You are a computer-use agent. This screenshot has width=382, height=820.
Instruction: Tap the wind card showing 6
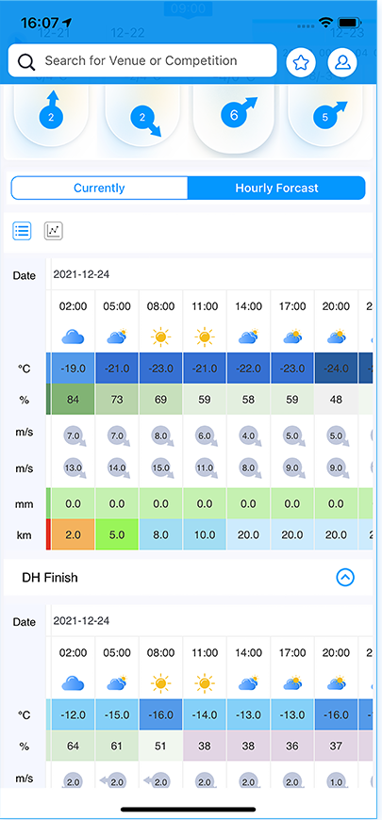(233, 118)
